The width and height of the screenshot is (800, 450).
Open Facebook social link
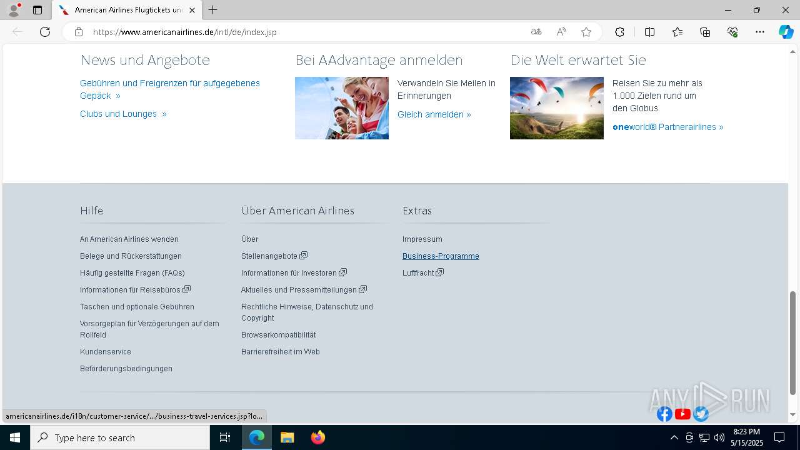point(664,414)
